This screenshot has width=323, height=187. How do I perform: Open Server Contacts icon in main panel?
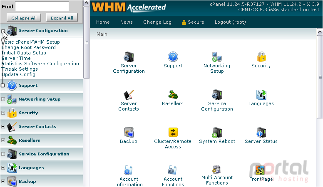(129, 95)
